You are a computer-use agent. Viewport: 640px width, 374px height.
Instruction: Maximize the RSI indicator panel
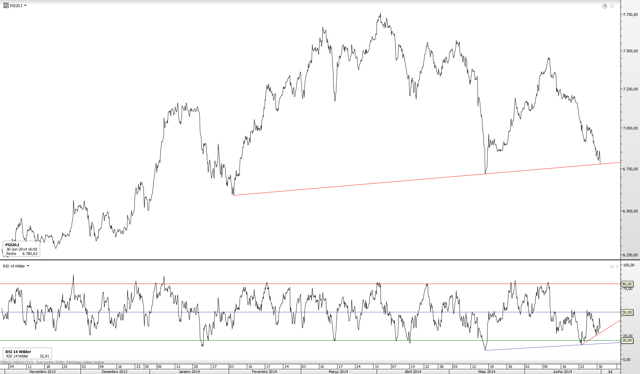(612, 266)
